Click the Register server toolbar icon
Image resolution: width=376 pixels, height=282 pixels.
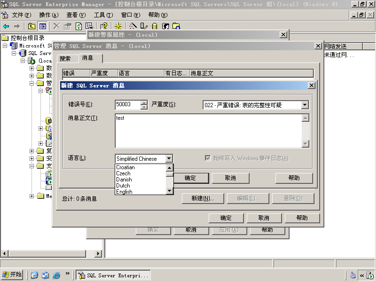tap(144, 26)
